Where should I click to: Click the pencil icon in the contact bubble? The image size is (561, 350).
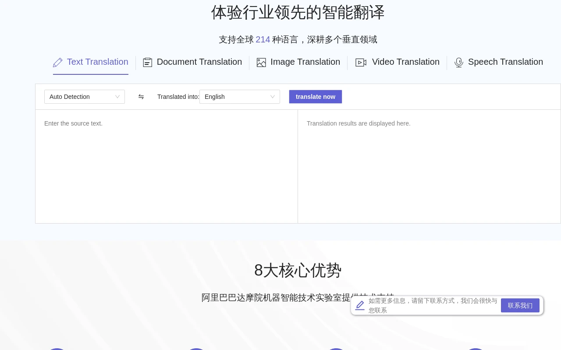[x=360, y=305]
